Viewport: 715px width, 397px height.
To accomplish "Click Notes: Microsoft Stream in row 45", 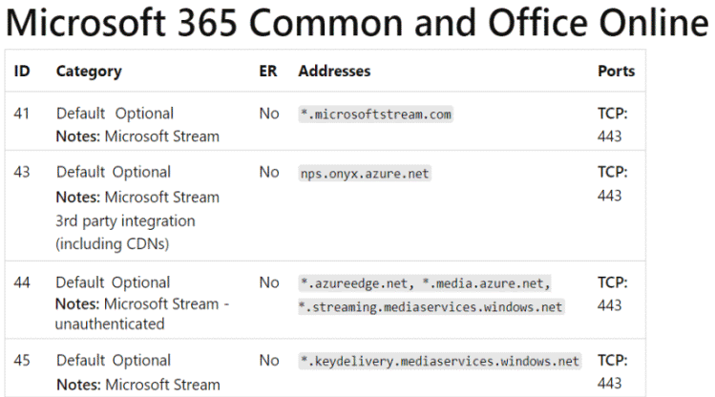I will tap(138, 385).
